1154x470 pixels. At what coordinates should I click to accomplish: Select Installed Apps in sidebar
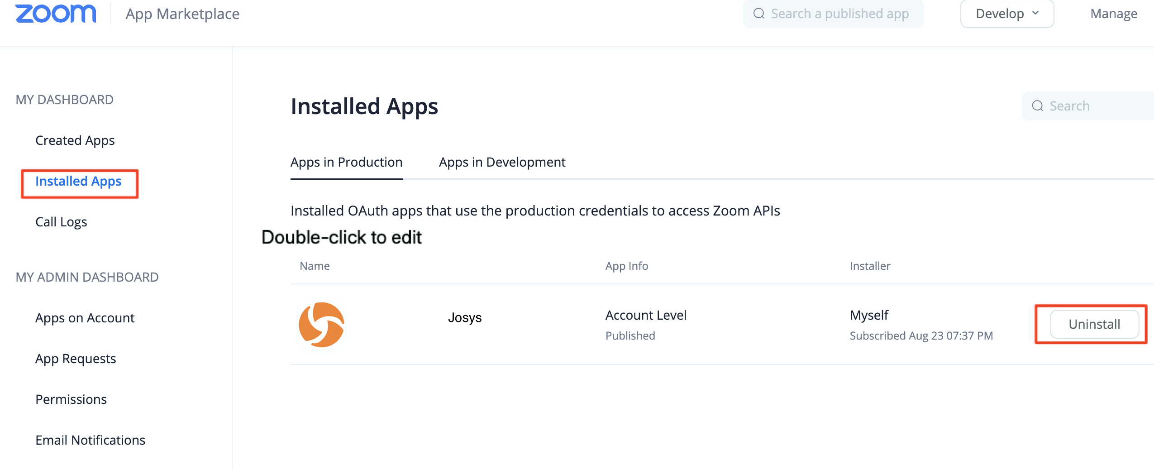pos(78,181)
